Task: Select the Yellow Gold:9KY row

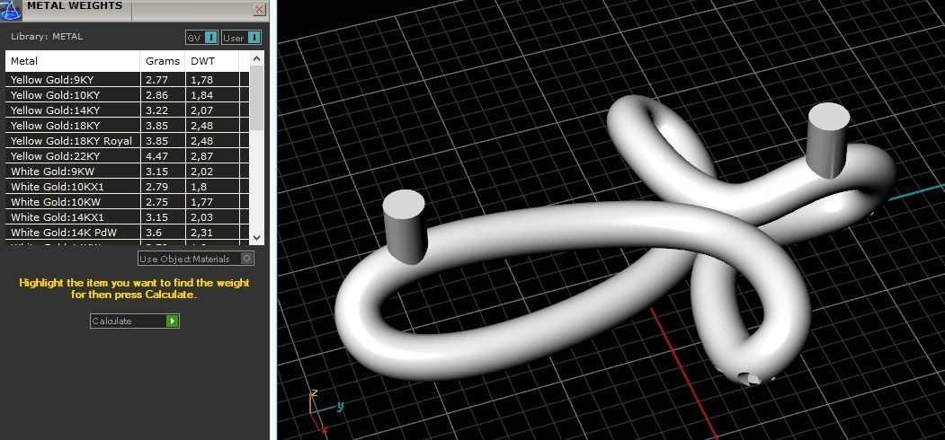Action: [127, 79]
